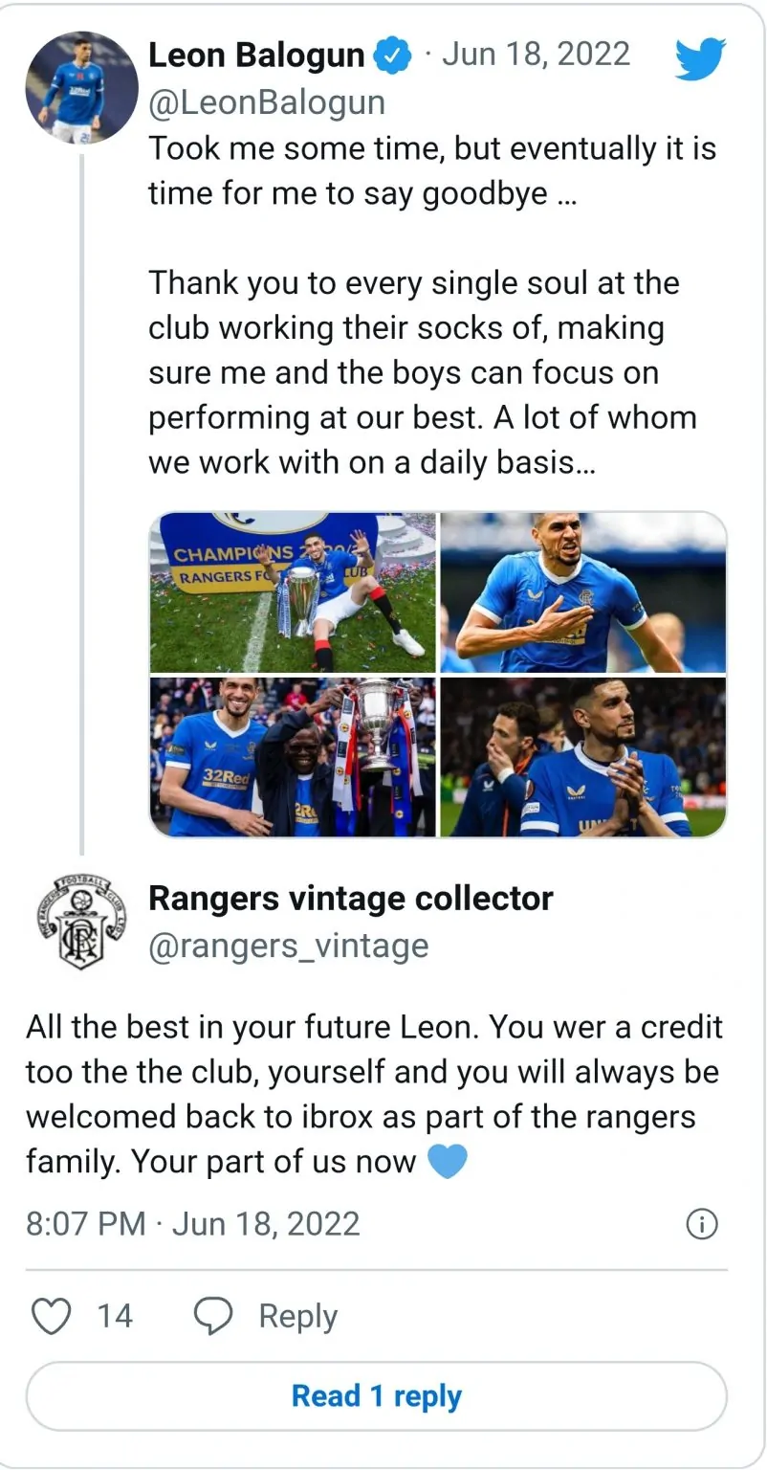Open Rangers vintage collector's crest avatar
This screenshot has width=767, height=1470.
coord(80,922)
